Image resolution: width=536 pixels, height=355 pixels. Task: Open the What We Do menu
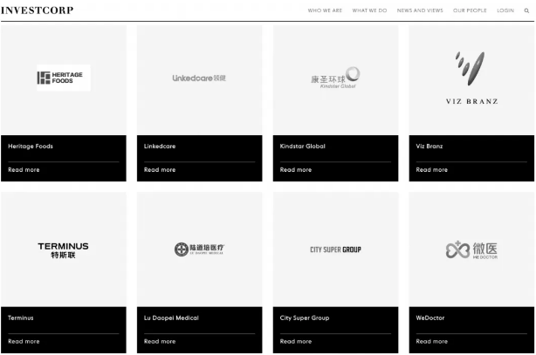369,10
